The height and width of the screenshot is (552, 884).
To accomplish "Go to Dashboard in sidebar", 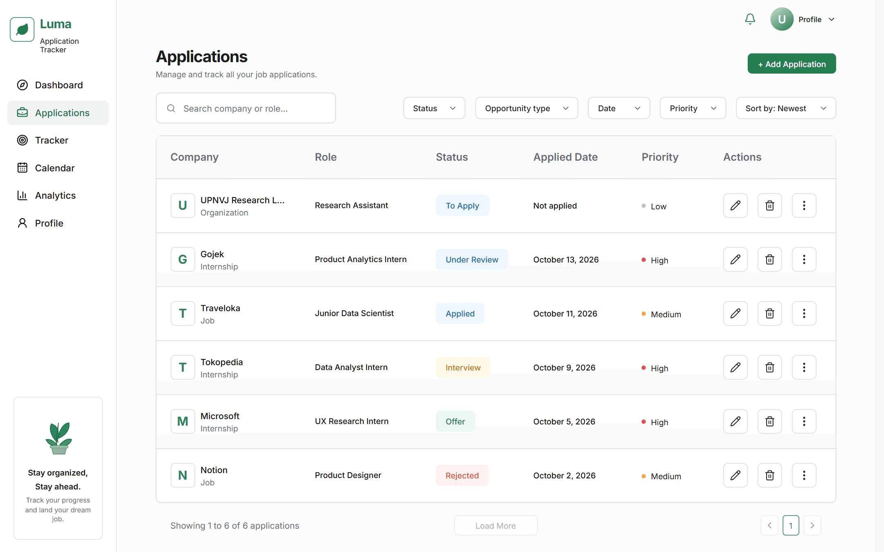I will [58, 85].
